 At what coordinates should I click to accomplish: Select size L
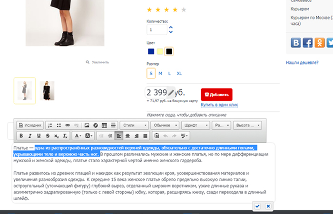point(169,73)
